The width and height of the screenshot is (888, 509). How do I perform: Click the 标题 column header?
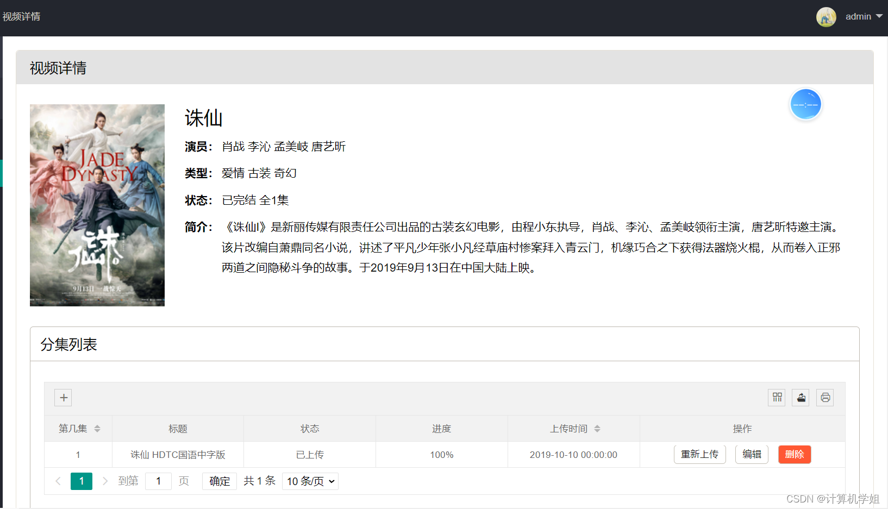pos(178,429)
